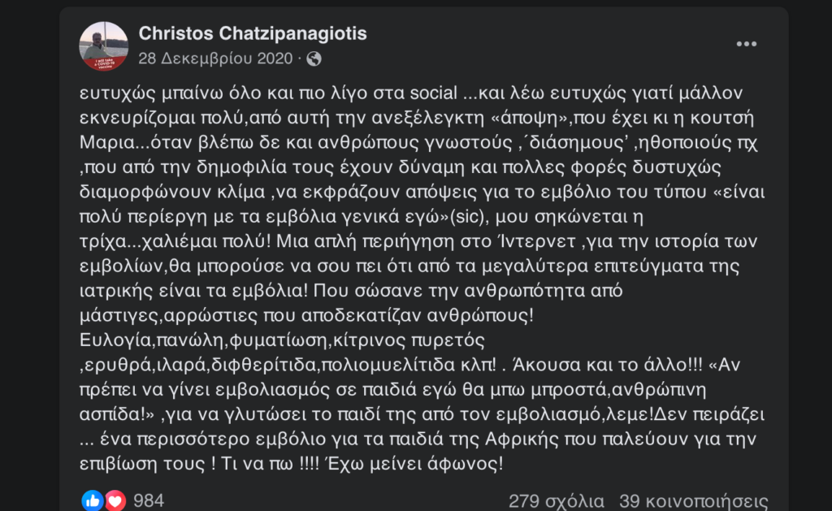Open the Christos Chatzipanagiotis profile name link
Screen dimensions: 832x511
[x=253, y=33]
